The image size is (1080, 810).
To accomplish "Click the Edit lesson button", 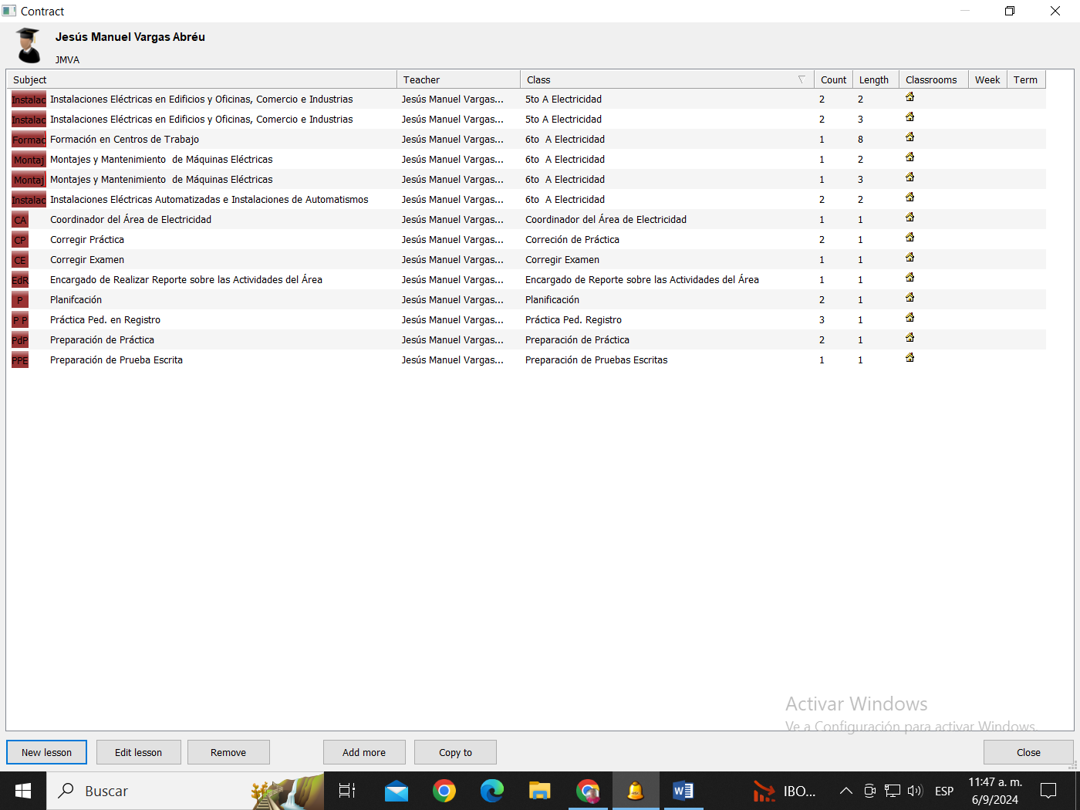I will [138, 752].
